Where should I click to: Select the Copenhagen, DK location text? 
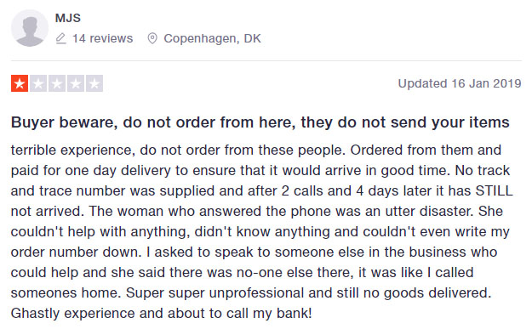coord(213,38)
